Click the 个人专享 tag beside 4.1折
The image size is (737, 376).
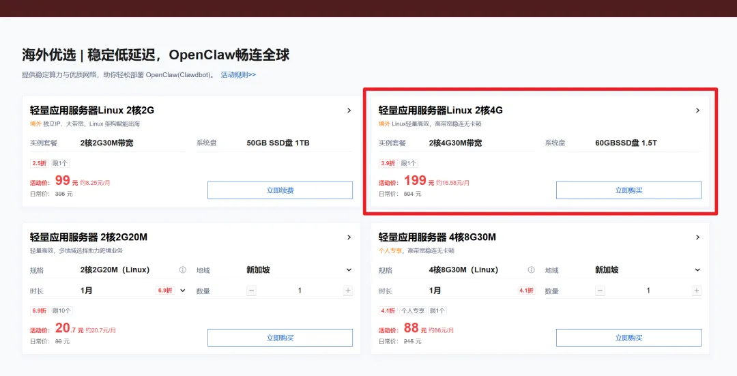413,310
